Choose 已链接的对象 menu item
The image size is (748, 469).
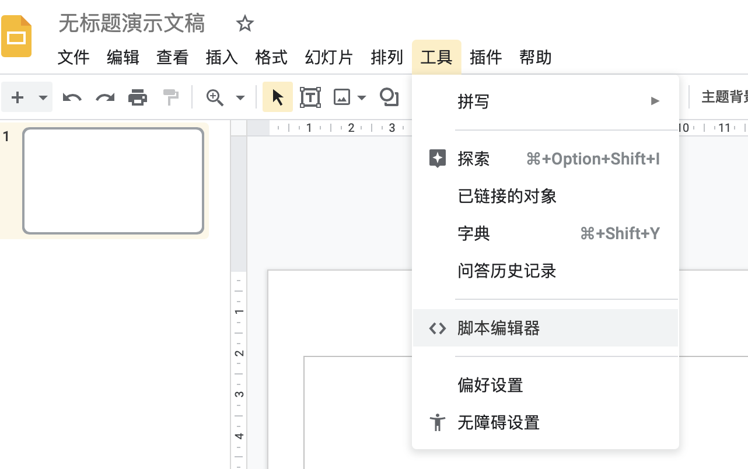[545, 196]
